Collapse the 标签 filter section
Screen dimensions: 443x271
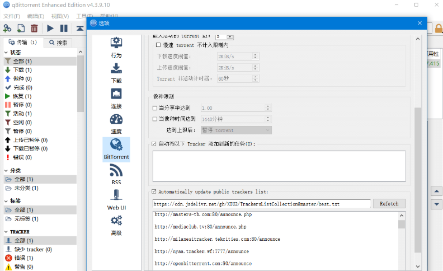click(x=6, y=201)
